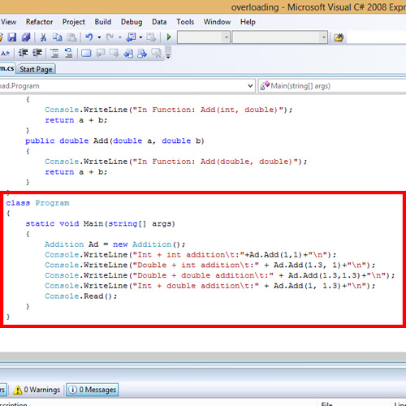Open the Debug menu

[x=132, y=22]
